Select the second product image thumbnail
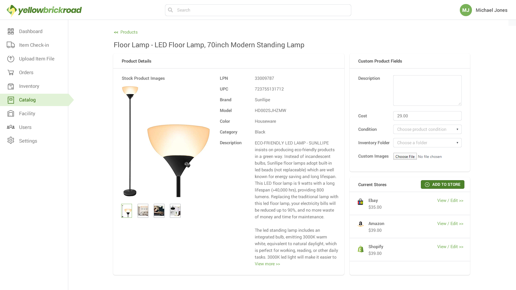This screenshot has height=290, width=516. [x=143, y=211]
